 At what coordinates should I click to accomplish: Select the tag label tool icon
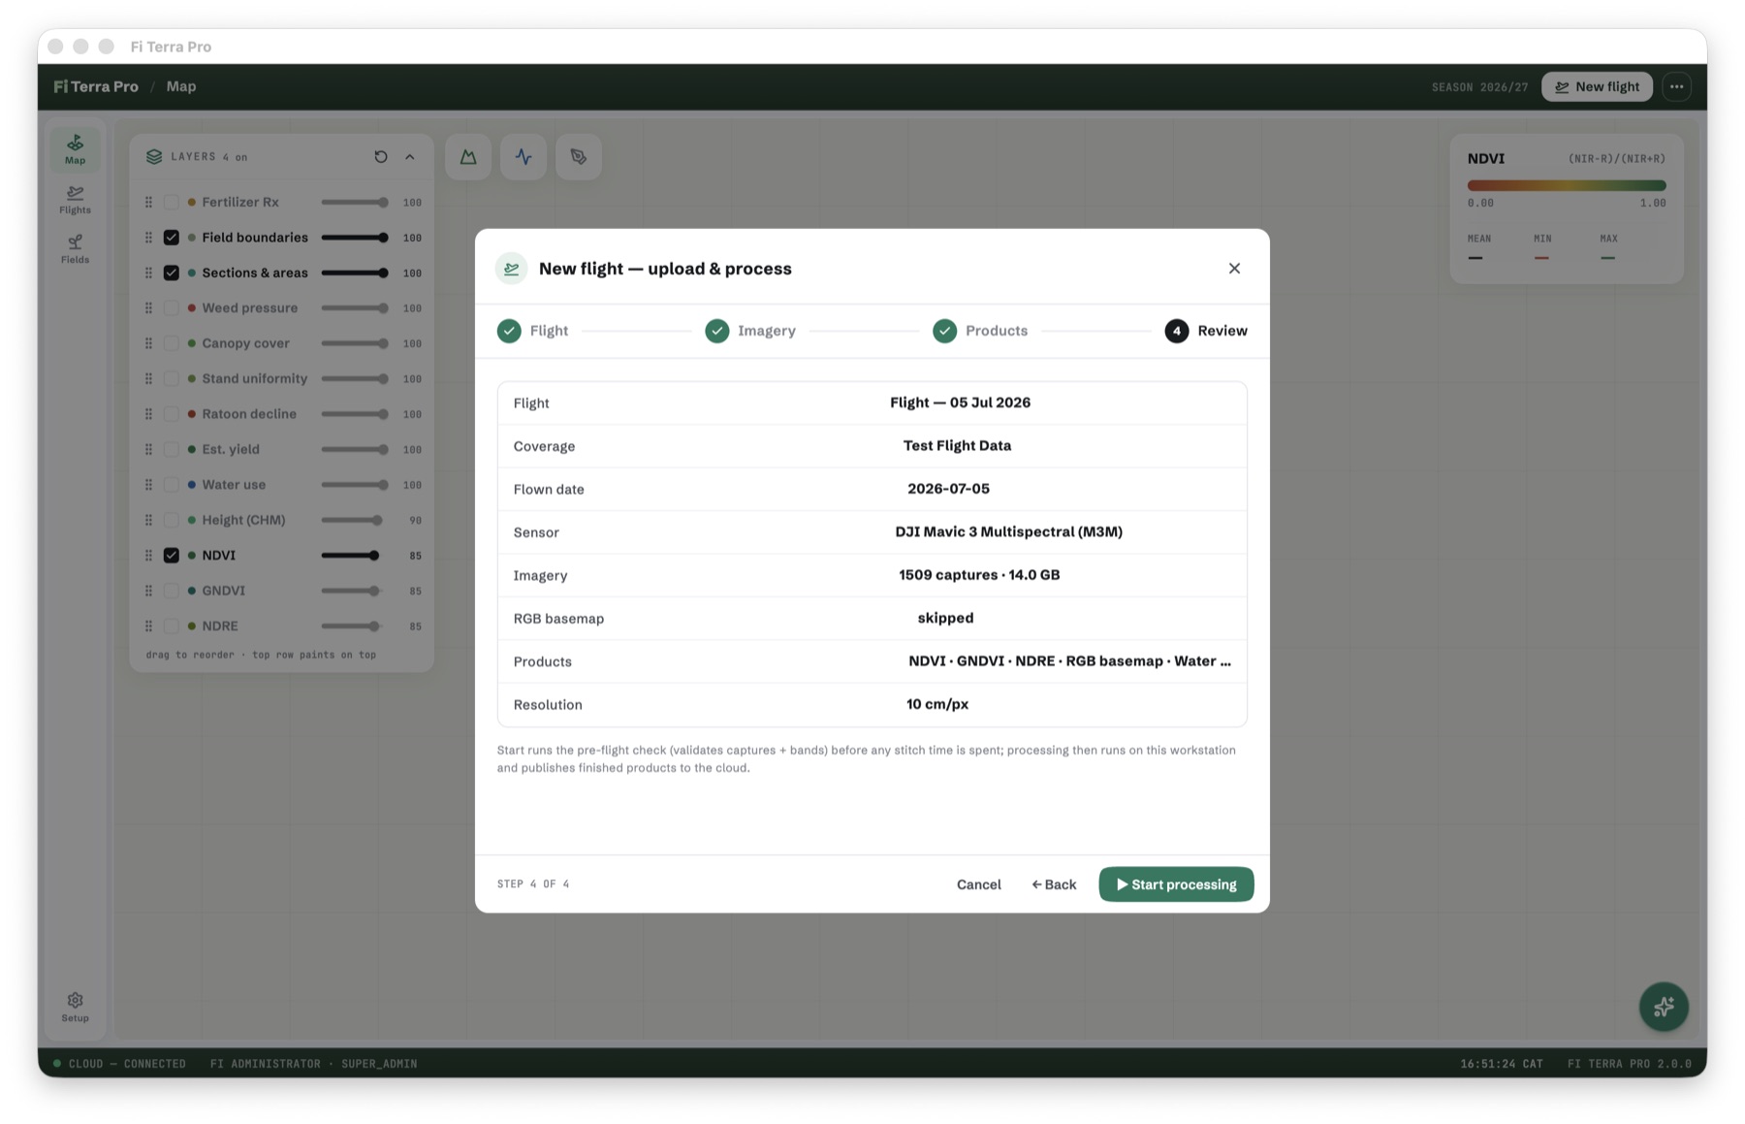579,157
